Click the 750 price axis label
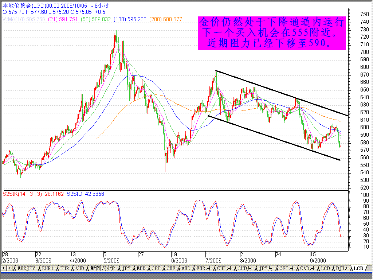Viewport: 373px width, 280px height. [364, 14]
